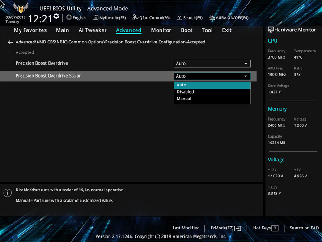Click the TUF logo emblem

click(x=21, y=8)
